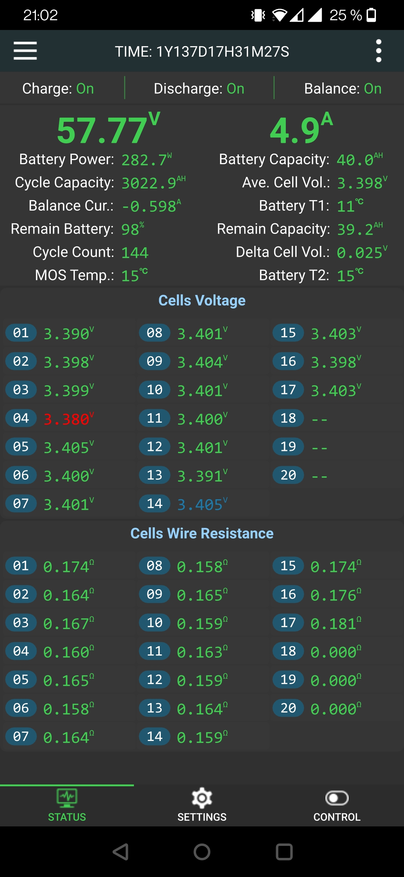Tap the Status monitor icon
Screen dimensions: 404x877
tap(67, 798)
